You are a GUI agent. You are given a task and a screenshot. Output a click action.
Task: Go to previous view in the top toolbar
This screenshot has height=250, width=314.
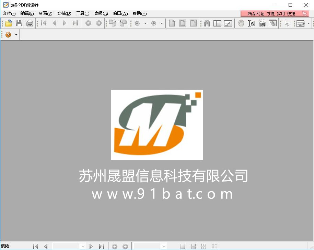pyautogui.click(x=88, y=23)
